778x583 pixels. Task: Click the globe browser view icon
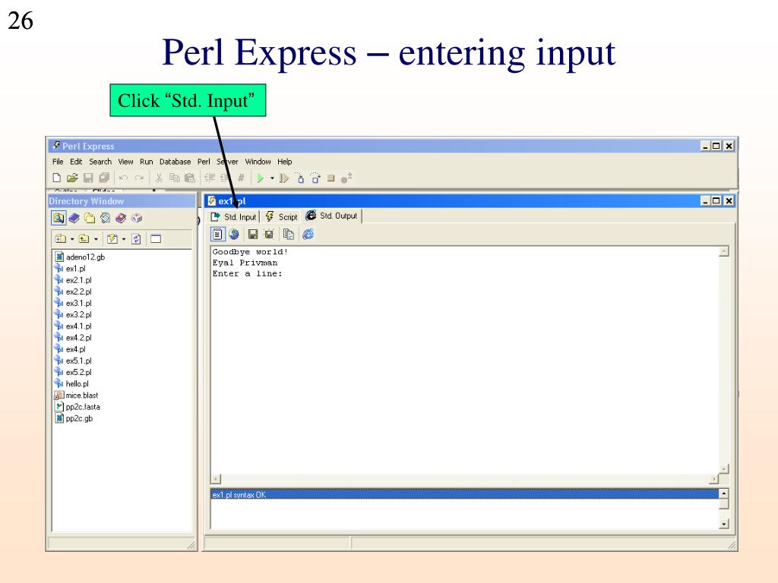point(234,234)
